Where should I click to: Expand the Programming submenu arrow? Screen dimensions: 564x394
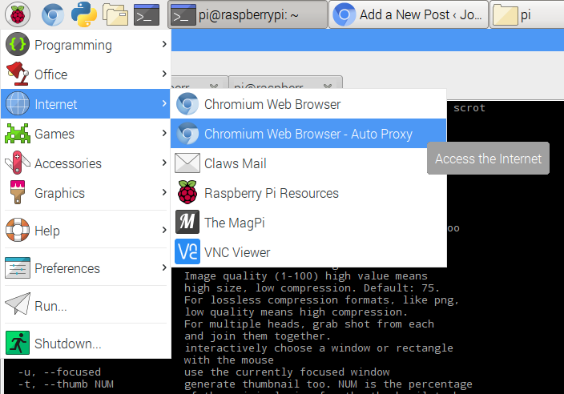pyautogui.click(x=164, y=44)
